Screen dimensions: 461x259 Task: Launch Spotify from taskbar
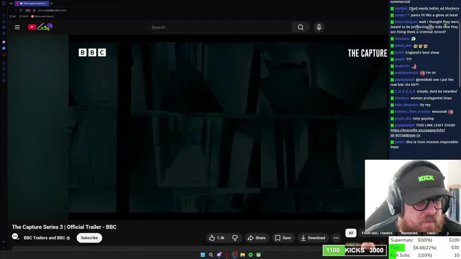[x=250, y=255]
